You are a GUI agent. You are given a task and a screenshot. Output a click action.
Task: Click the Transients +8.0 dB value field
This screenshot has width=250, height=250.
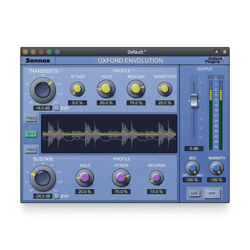click(x=43, y=108)
